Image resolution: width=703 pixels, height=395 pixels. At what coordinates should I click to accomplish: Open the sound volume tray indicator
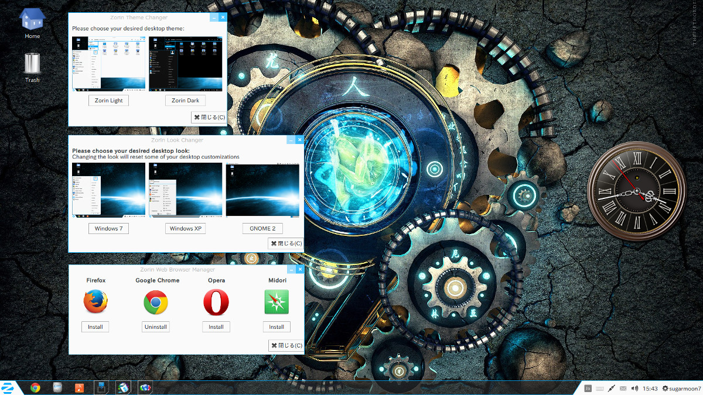click(634, 388)
